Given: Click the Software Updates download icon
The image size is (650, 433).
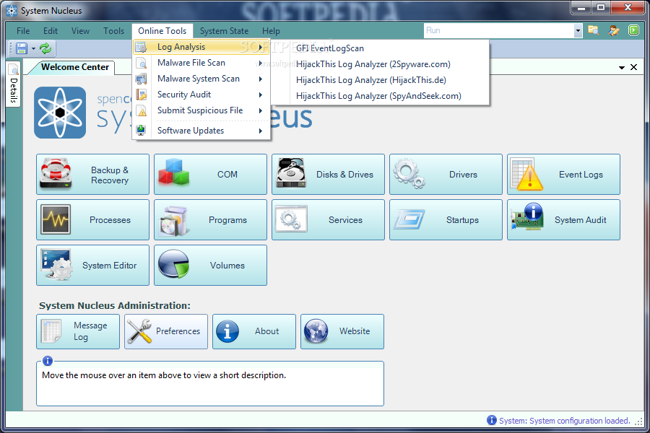Looking at the screenshot, I should tap(141, 130).
